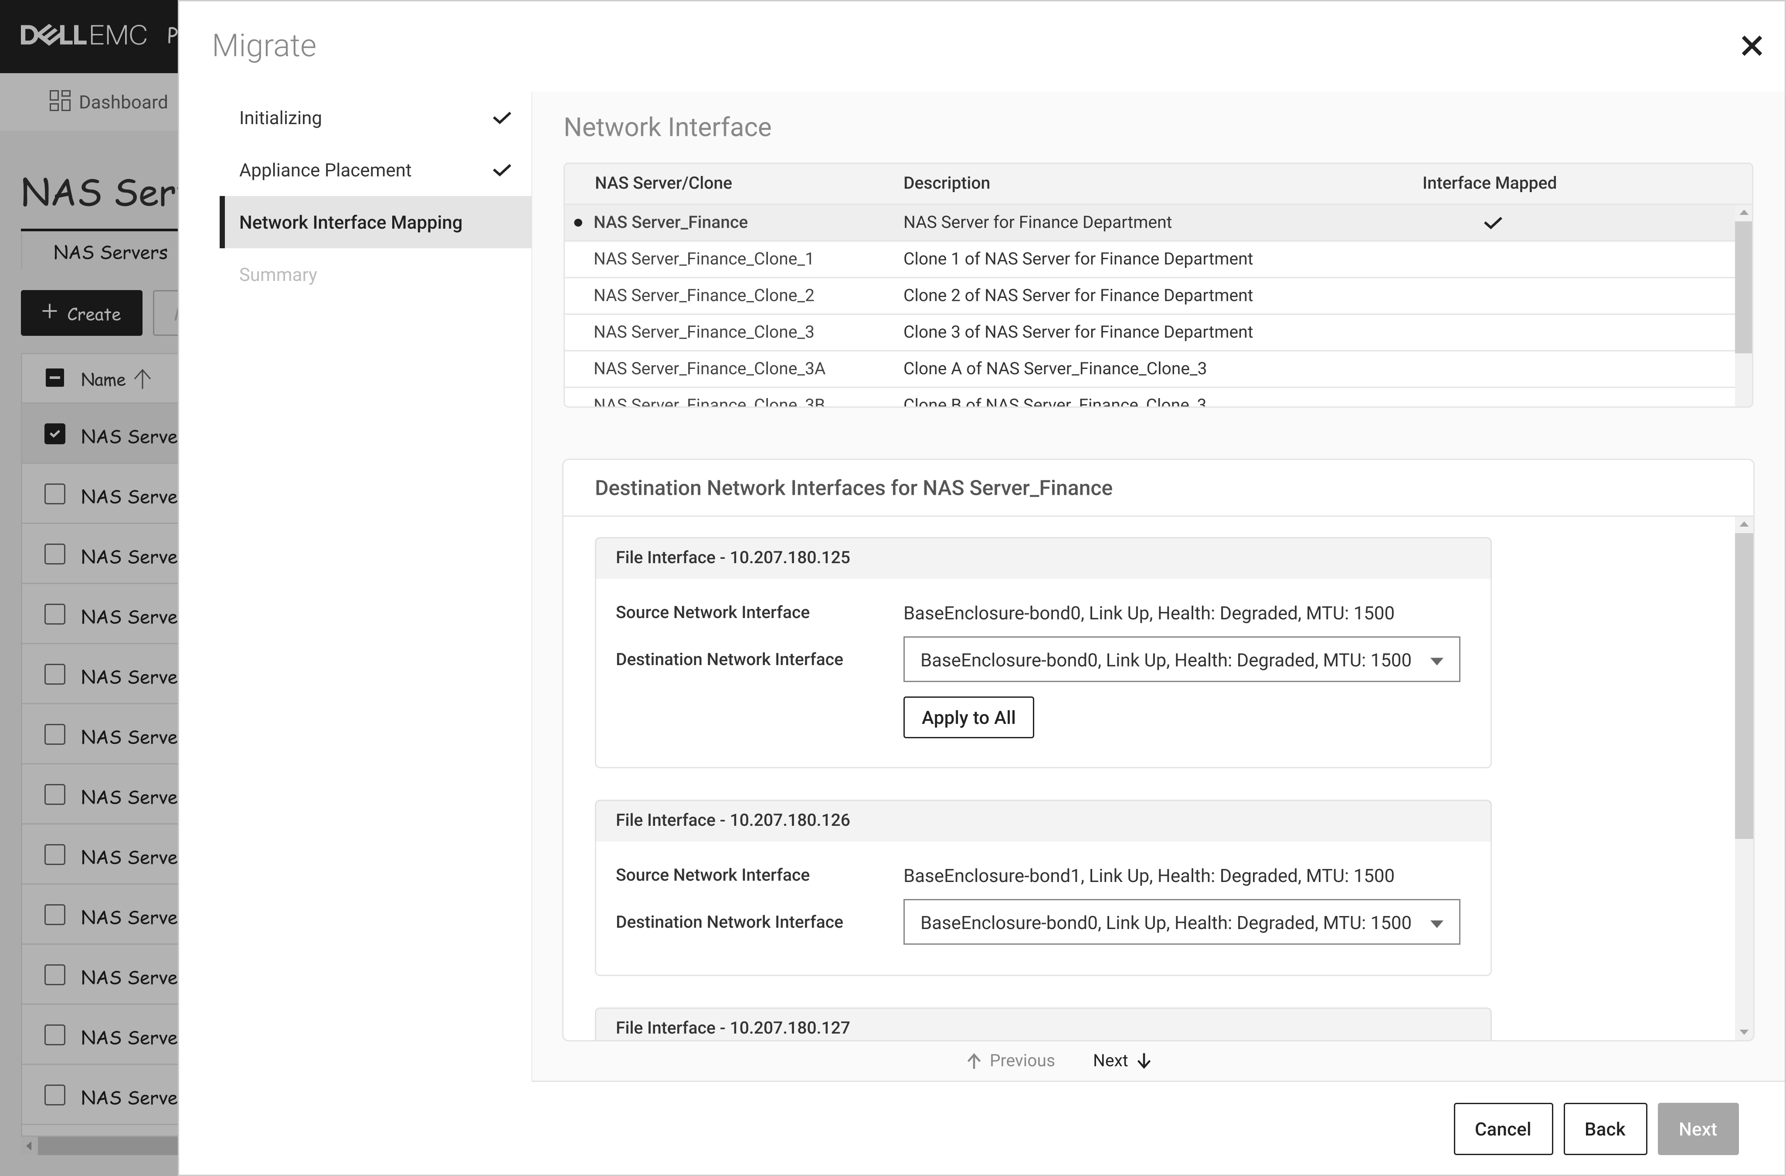
Task: Click the Next down-arrow navigation link
Action: (x=1121, y=1061)
